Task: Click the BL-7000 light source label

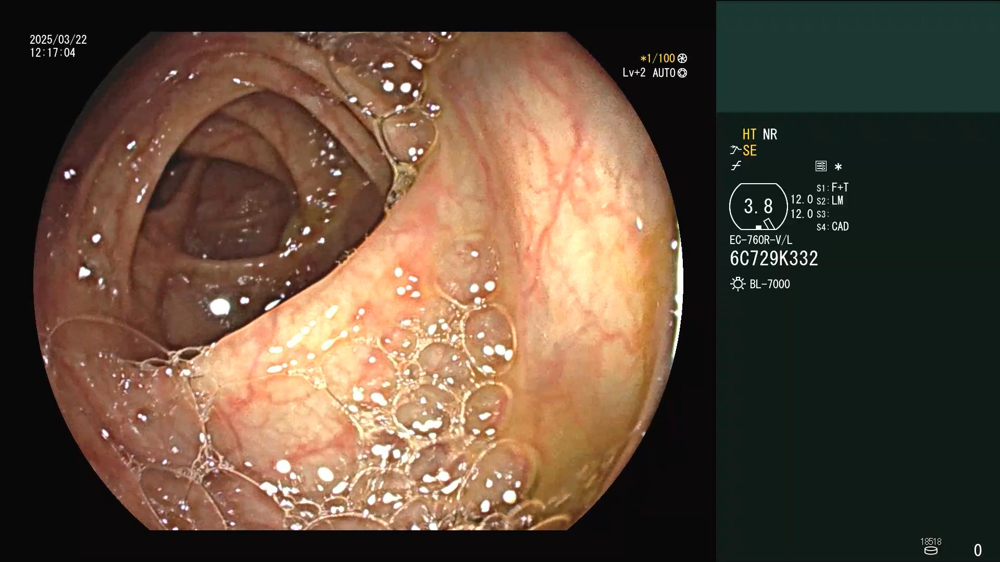Action: tap(770, 284)
